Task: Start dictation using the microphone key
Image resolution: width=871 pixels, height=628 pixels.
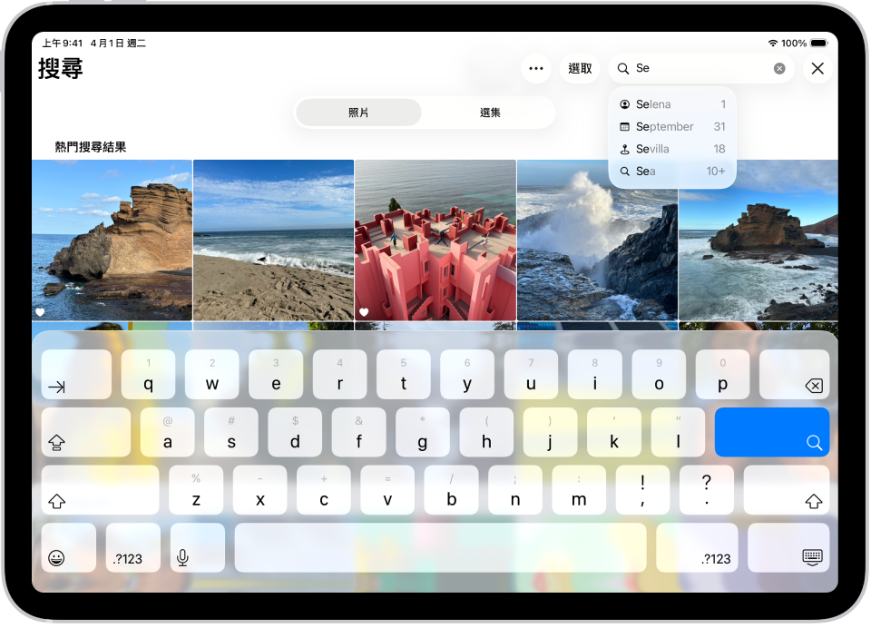Action: pyautogui.click(x=197, y=548)
